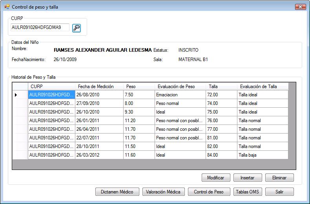Image resolution: width=310 pixels, height=204 pixels.
Task: Open Dictamen Médico
Action: (117, 191)
